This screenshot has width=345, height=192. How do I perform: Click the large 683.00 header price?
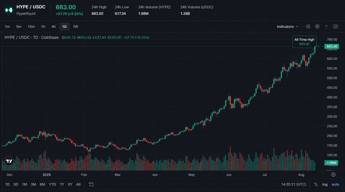[66, 7]
